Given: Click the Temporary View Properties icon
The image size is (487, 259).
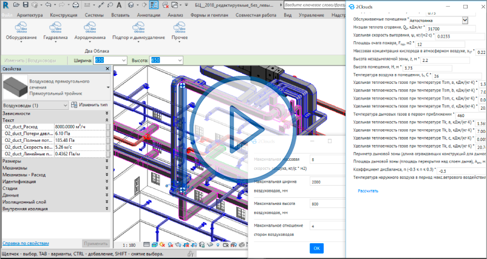Looking at the screenshot, I should coord(226,244).
